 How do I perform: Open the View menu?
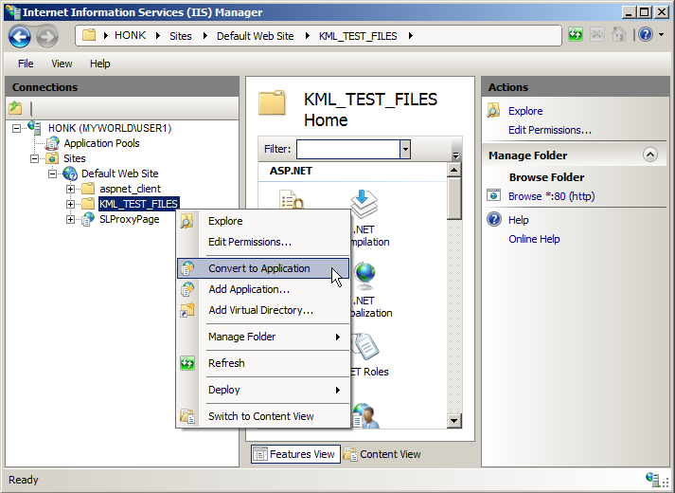62,64
